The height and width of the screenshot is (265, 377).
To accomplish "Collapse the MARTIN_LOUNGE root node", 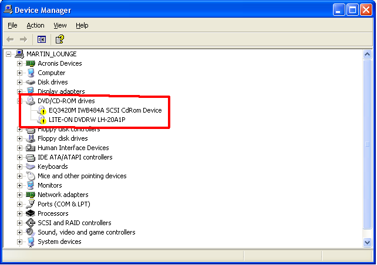I will (x=8, y=54).
